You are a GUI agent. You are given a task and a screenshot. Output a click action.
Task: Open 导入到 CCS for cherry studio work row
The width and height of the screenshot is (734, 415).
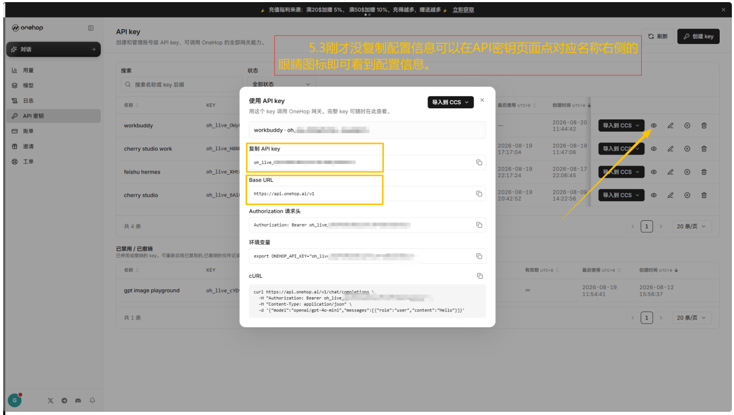pos(621,149)
